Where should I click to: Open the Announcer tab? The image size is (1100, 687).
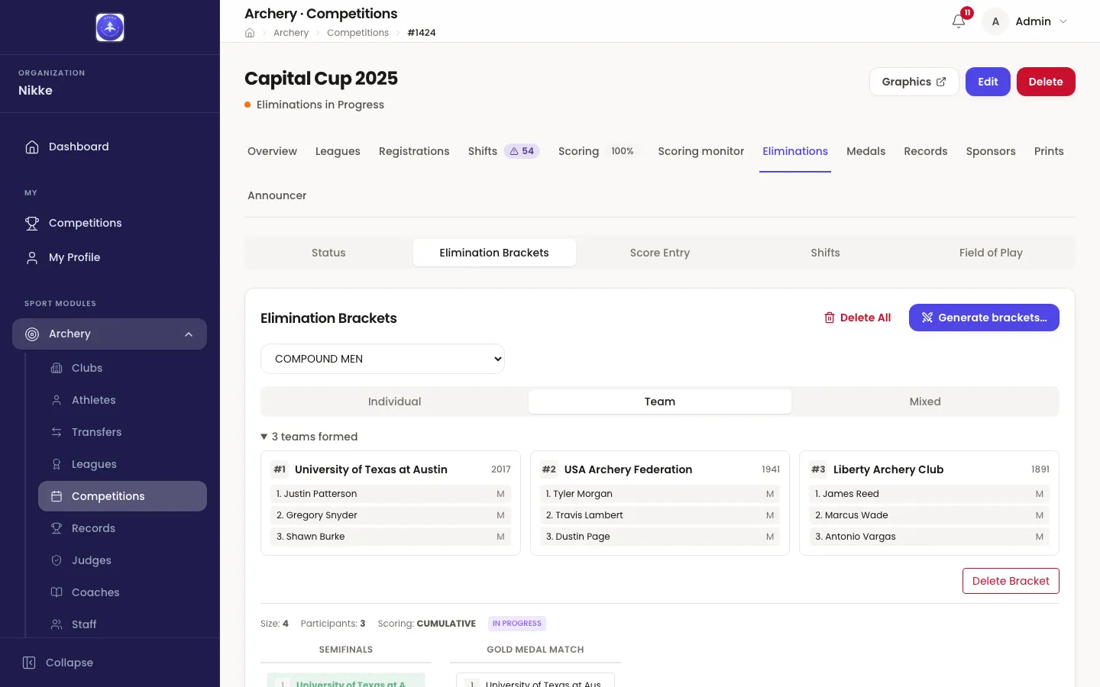(277, 195)
